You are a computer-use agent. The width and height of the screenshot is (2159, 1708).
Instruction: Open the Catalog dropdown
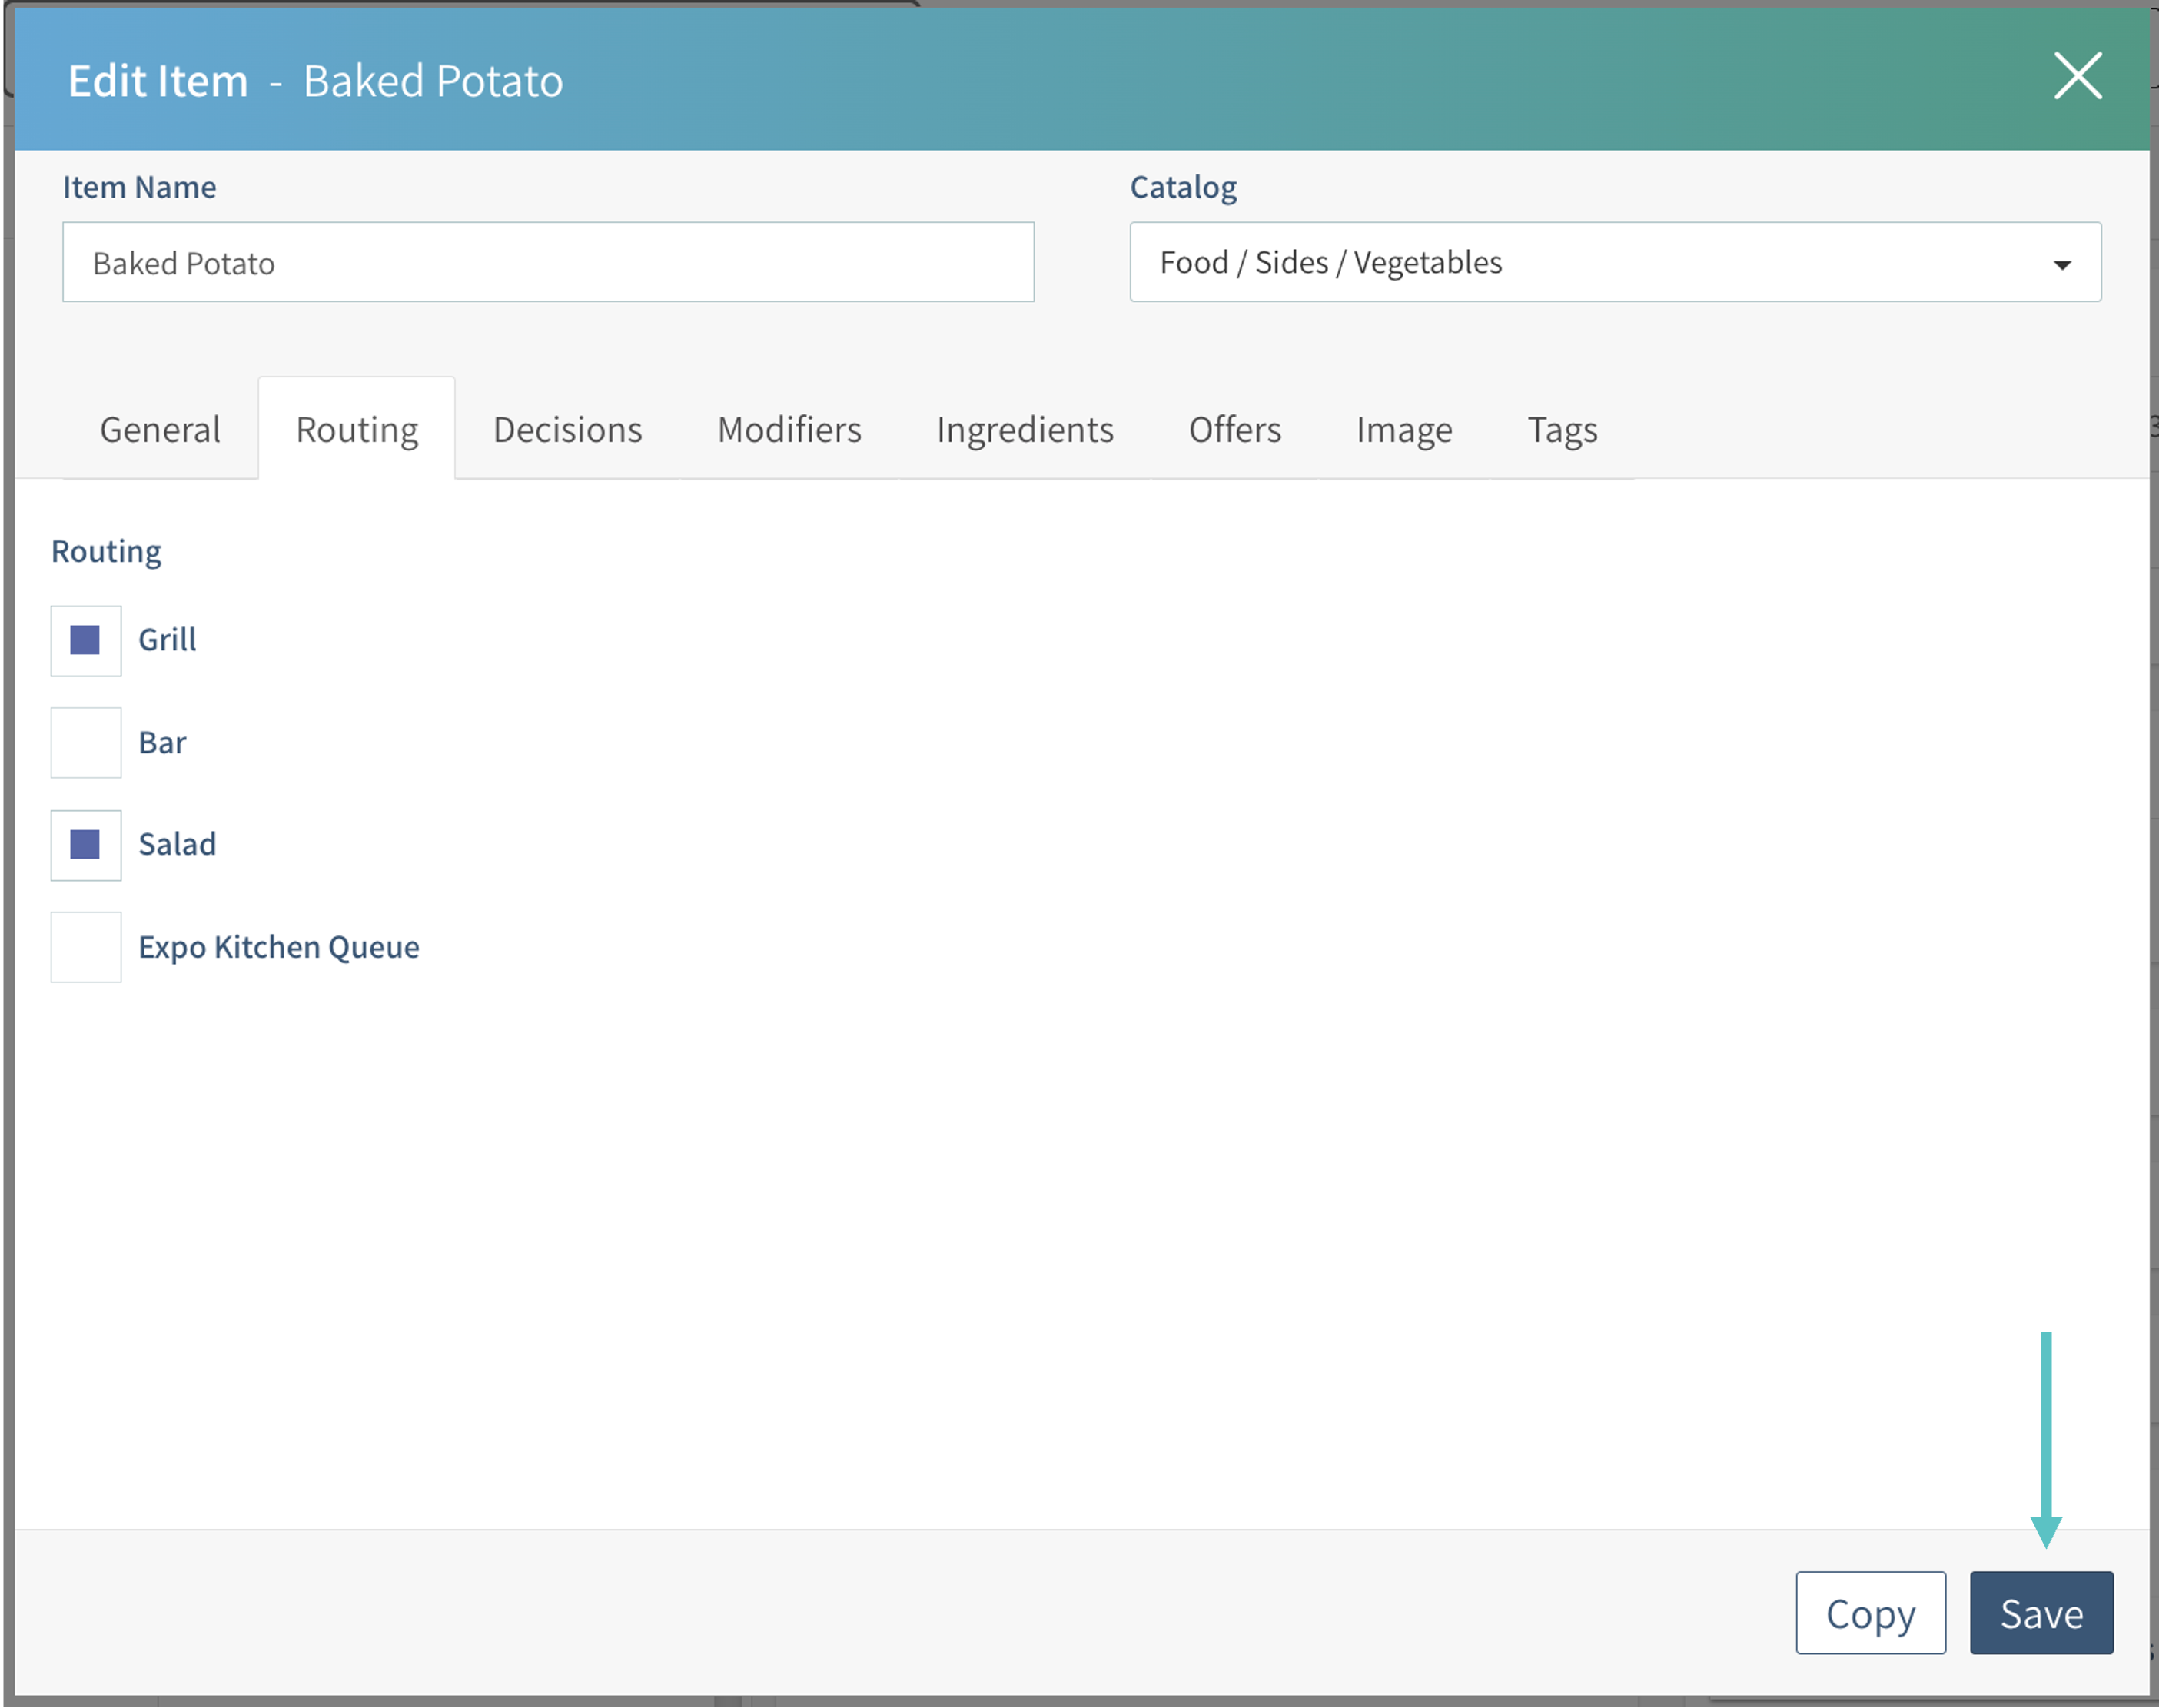(x=1613, y=262)
